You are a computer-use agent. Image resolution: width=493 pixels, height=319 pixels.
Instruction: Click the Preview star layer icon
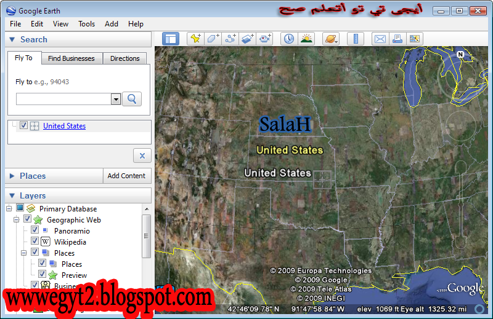click(x=53, y=275)
